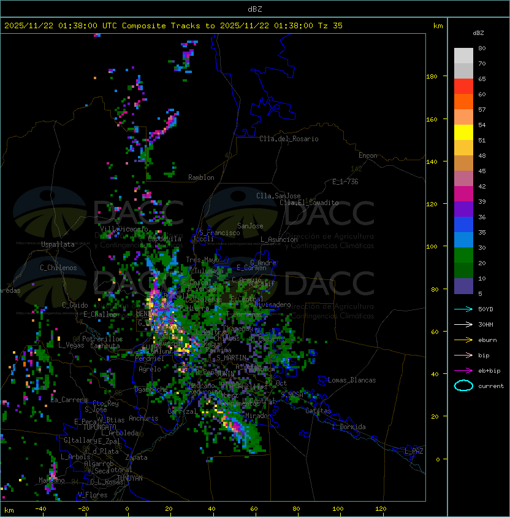The width and height of the screenshot is (510, 517).
Task: Click the 'Clla.SanJose' map label
Action: click(x=278, y=196)
